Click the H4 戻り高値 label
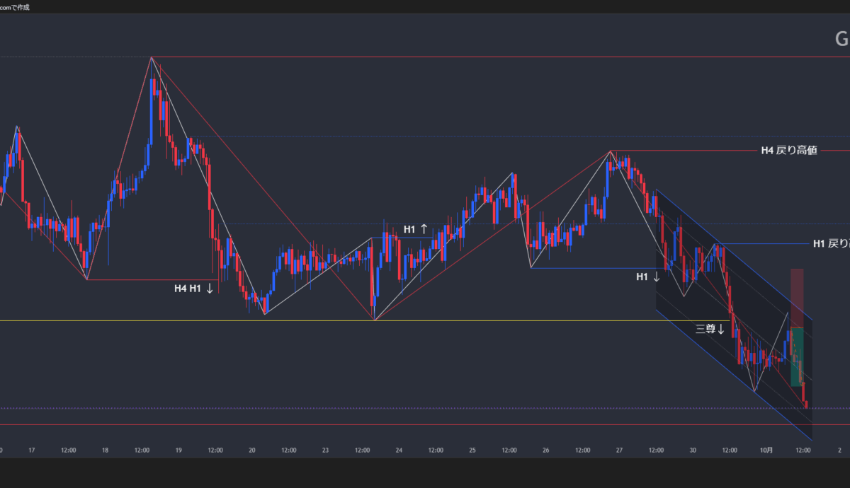850x488 pixels. (788, 150)
